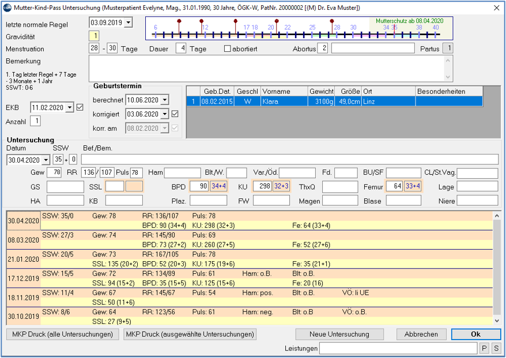Click the Femur value field showing 64
The width and height of the screenshot is (506, 358).
394,186
